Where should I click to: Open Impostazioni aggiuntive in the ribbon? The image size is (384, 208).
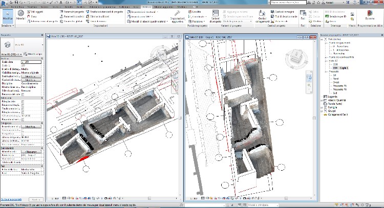pos(177,14)
